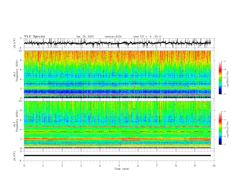Click the lower log(PSD)(V²/Hz) colorbar label

click(228, 129)
